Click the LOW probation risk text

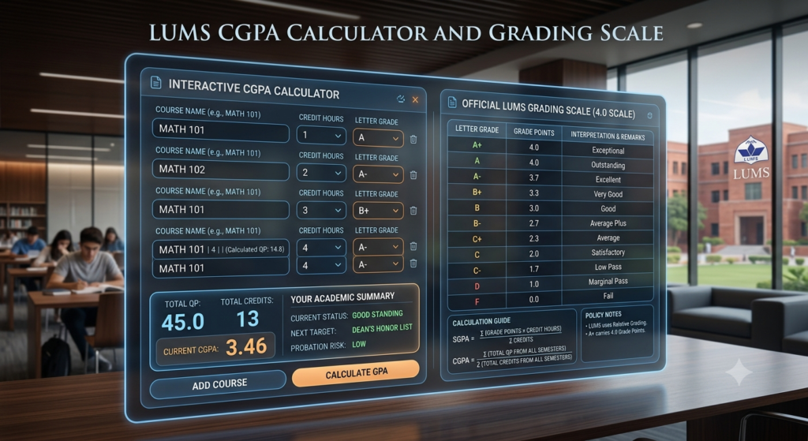coord(359,344)
